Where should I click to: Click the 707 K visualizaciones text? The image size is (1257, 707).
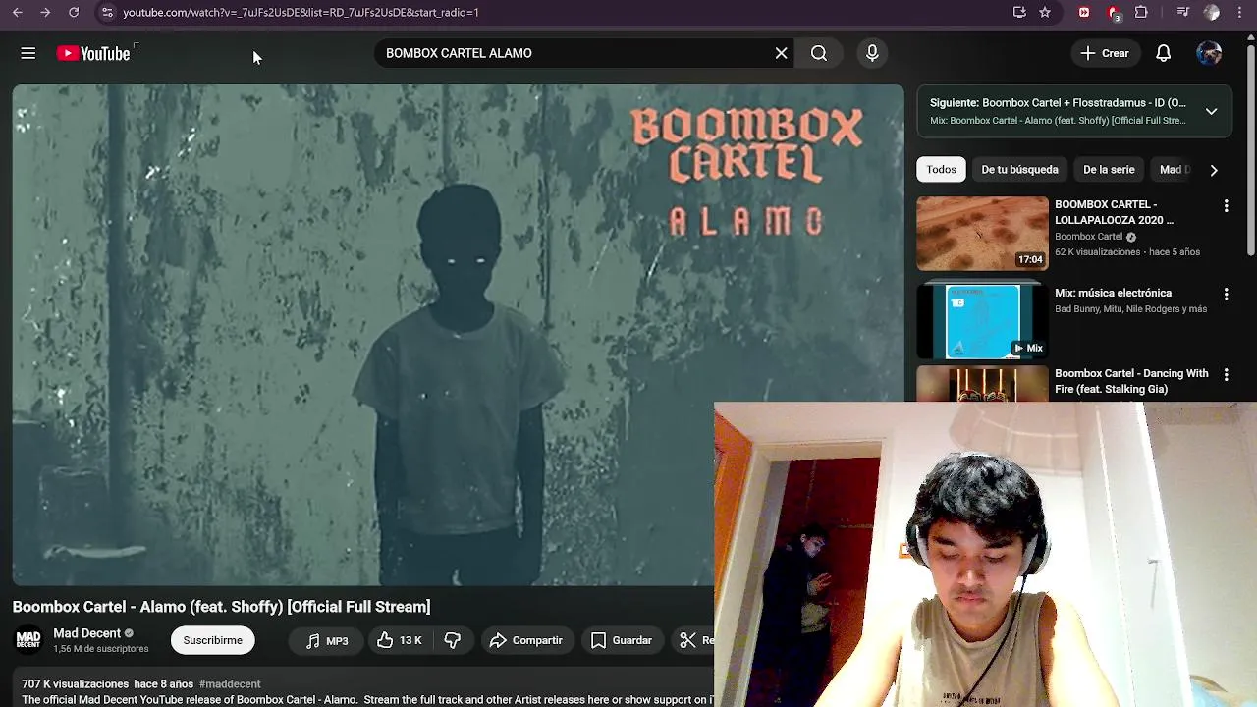pyautogui.click(x=76, y=684)
